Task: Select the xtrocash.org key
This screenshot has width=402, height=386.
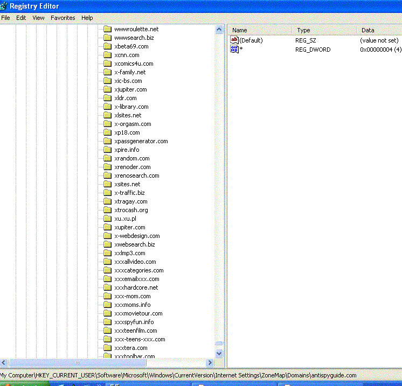Action: pos(131,210)
